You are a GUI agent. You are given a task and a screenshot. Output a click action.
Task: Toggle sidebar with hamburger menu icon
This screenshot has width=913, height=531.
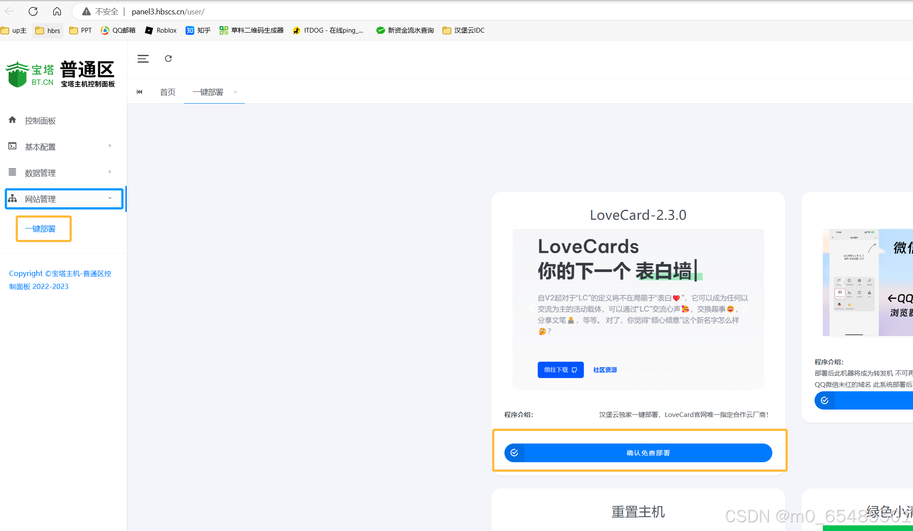click(143, 59)
